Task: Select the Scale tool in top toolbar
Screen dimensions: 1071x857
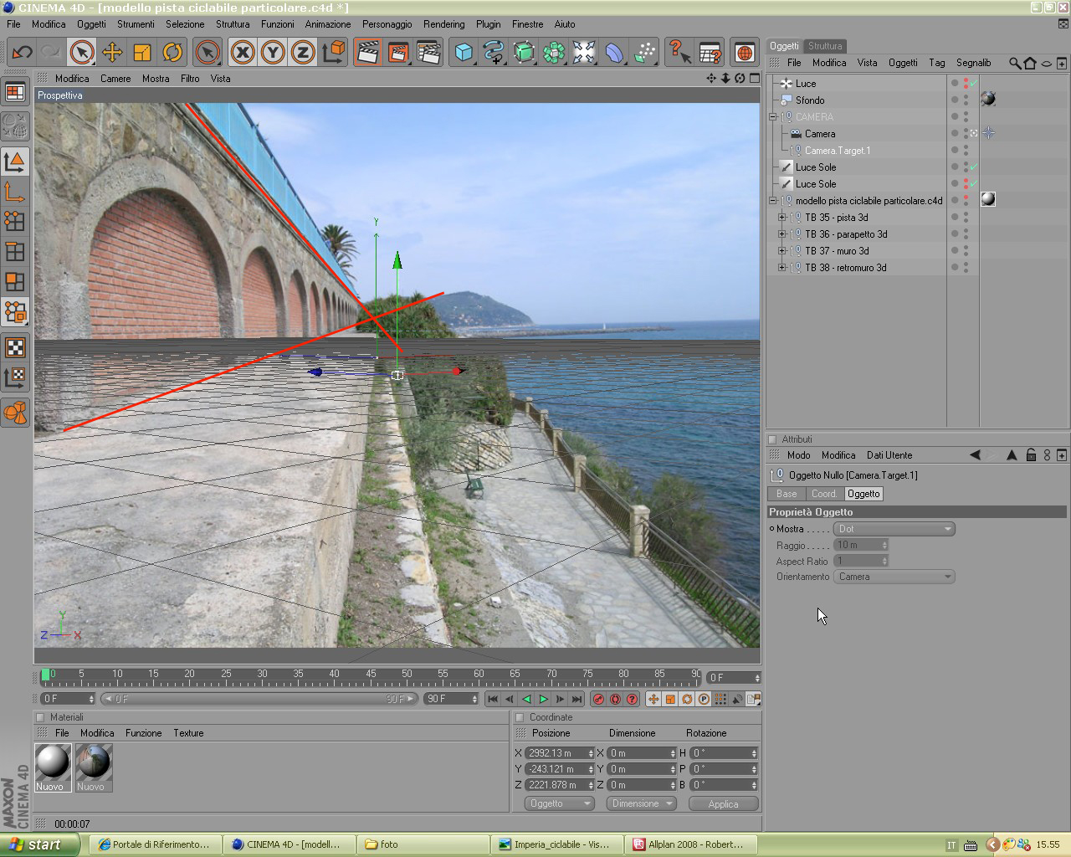Action: pyautogui.click(x=142, y=53)
